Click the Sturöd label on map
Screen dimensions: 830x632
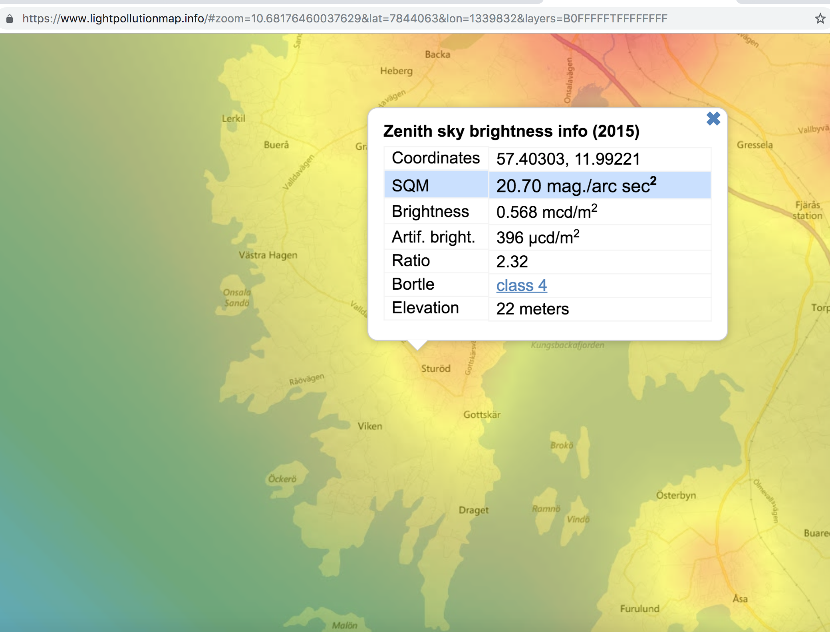click(x=435, y=368)
